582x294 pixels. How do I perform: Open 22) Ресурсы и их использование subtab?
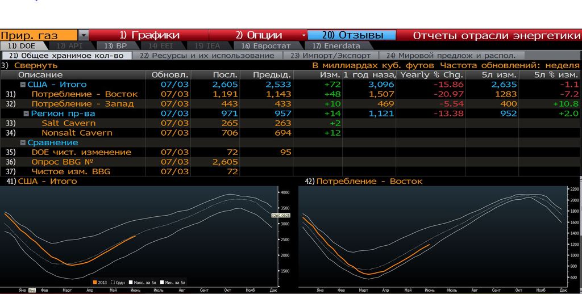point(207,56)
